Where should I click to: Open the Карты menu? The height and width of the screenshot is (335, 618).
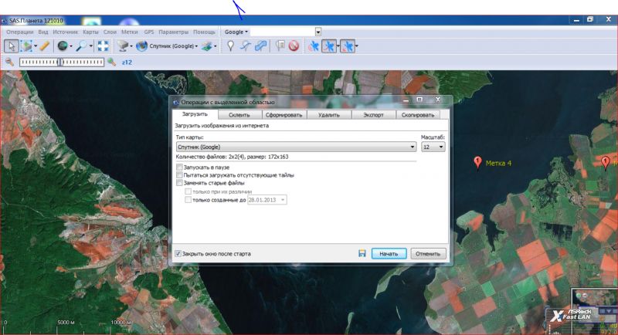pos(90,32)
